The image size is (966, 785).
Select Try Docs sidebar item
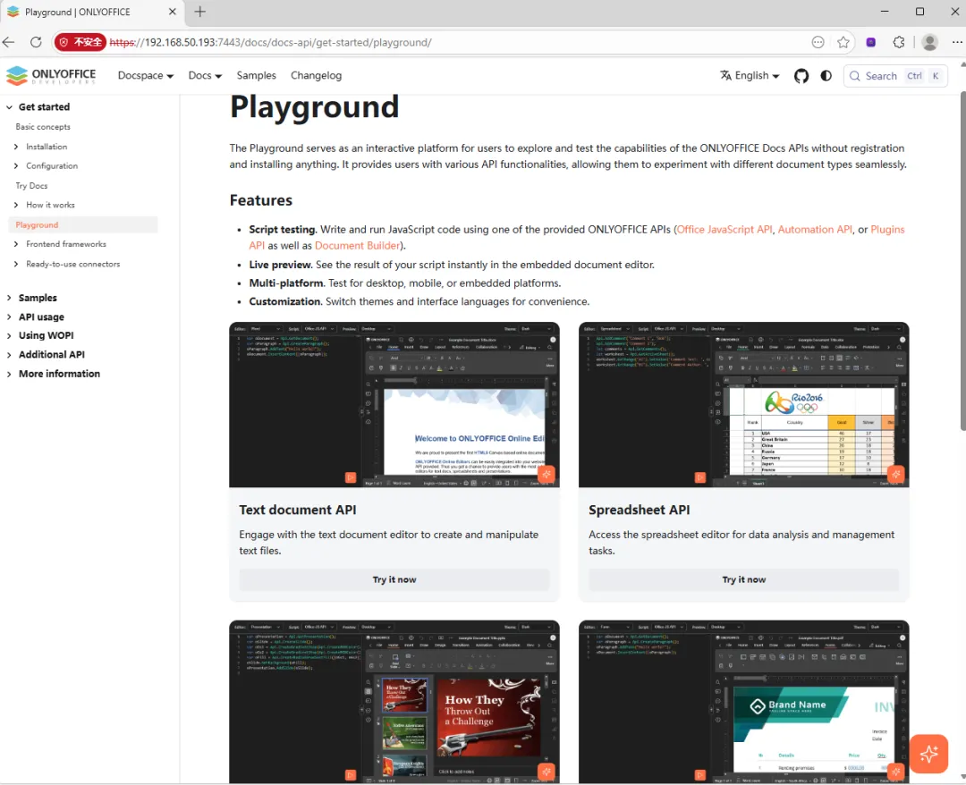pyautogui.click(x=31, y=186)
